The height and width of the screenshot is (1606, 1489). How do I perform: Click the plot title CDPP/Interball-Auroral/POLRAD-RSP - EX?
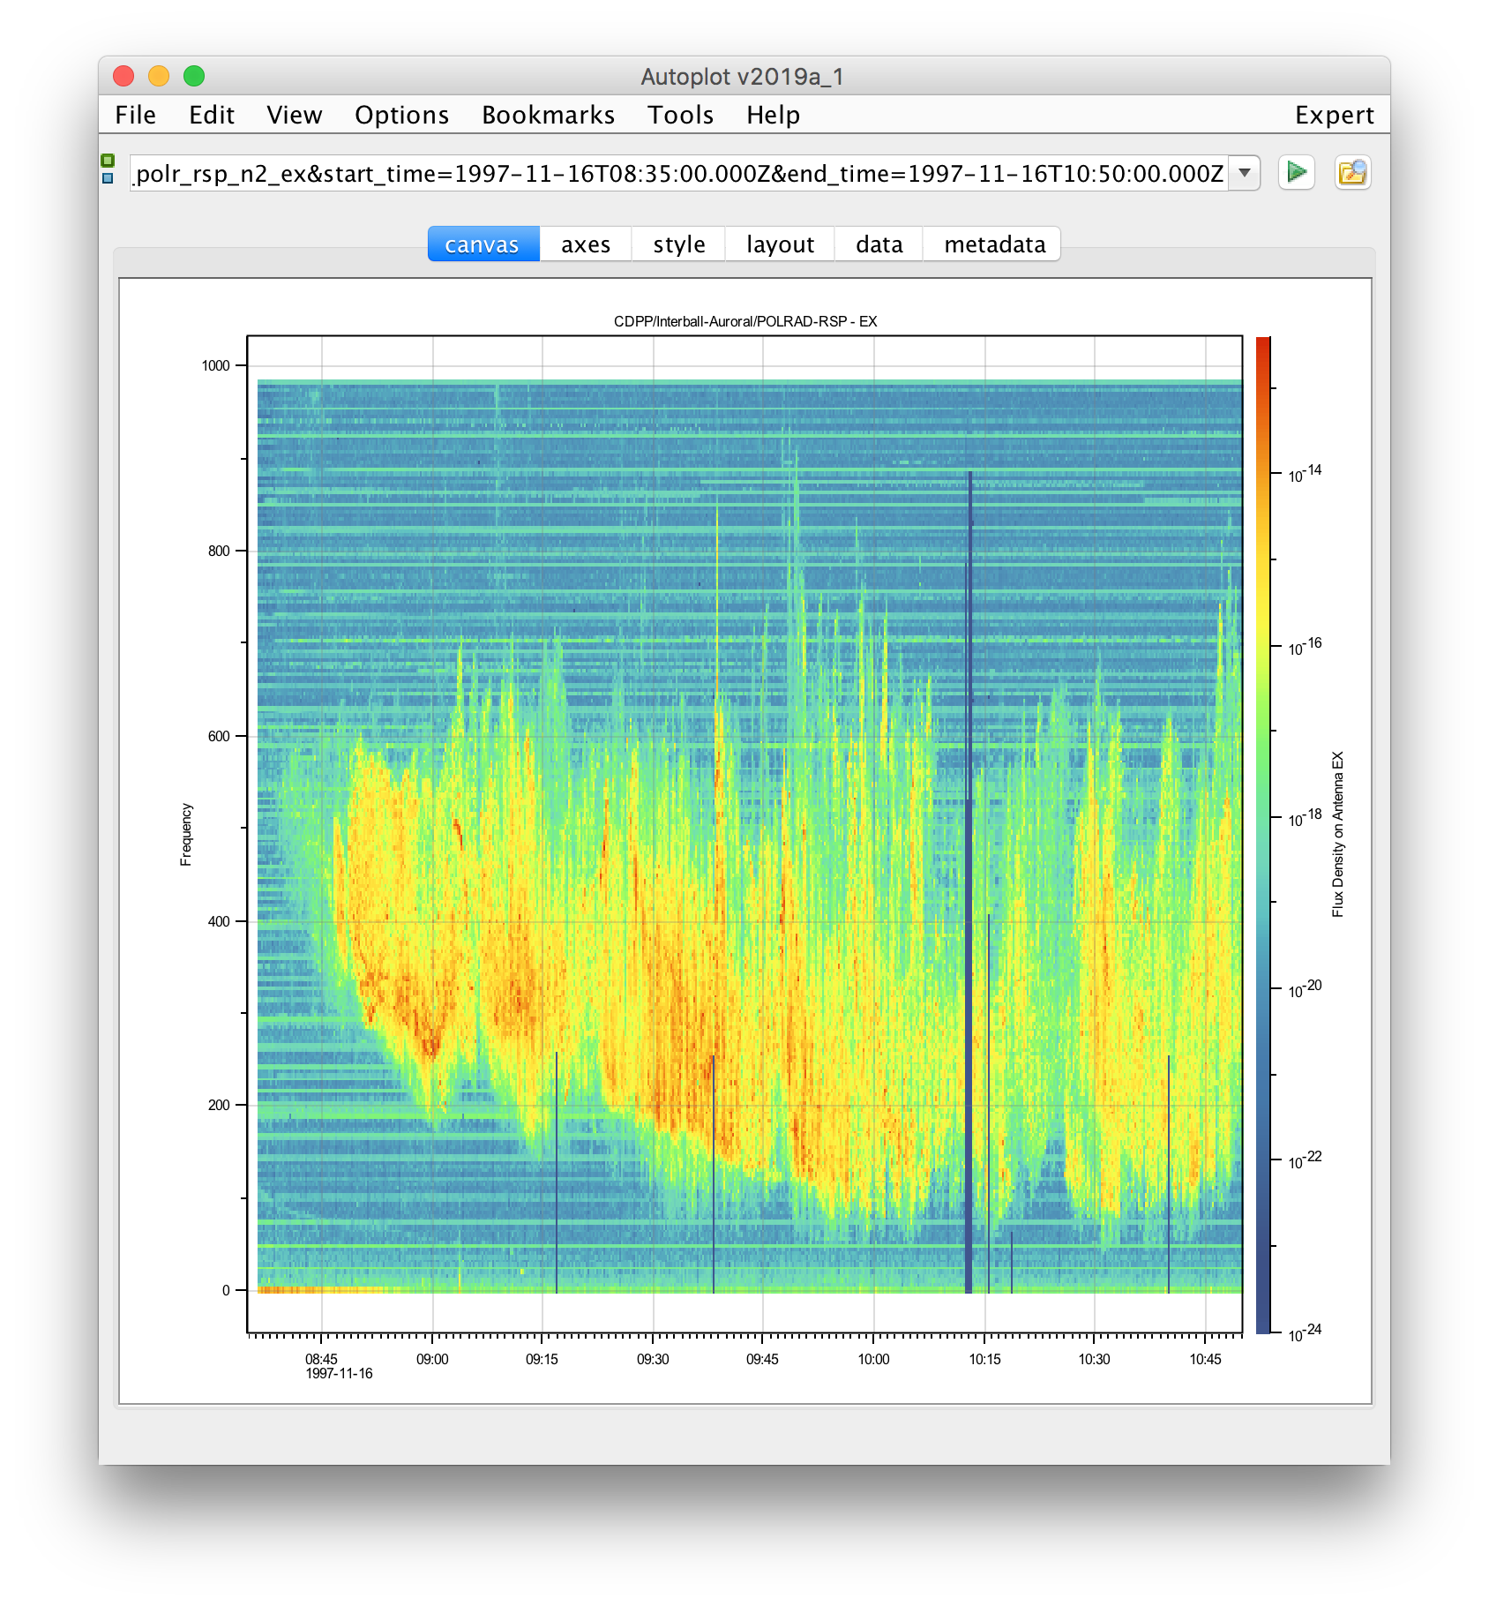point(744,321)
